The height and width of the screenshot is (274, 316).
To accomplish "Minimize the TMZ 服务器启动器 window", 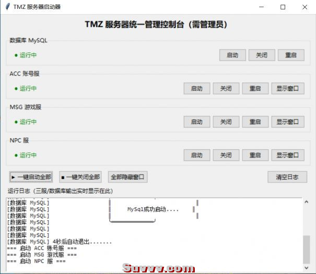I will pos(261,7).
